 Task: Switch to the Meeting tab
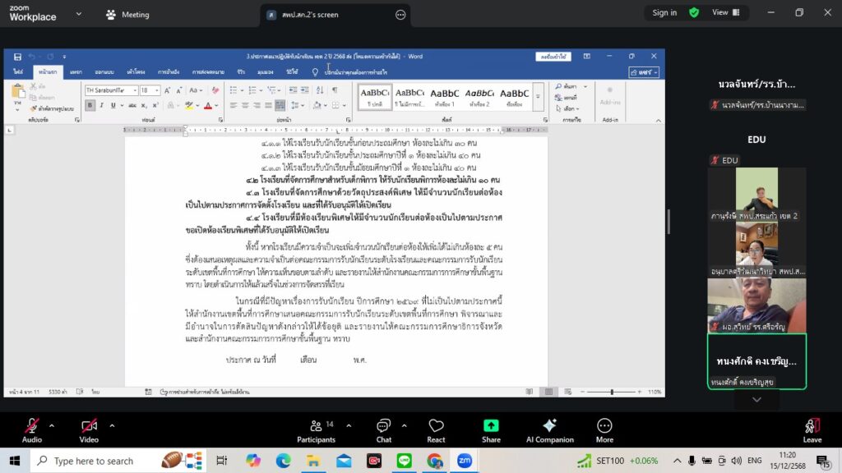127,14
